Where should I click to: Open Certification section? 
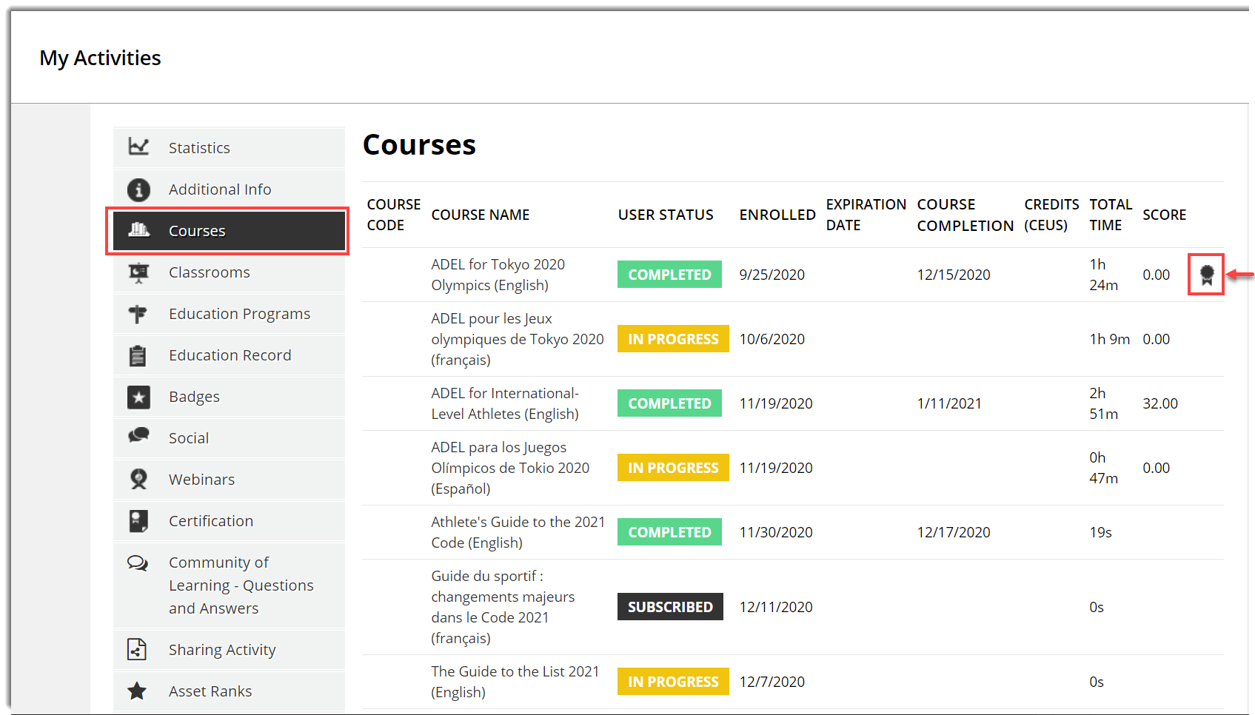[x=229, y=521]
